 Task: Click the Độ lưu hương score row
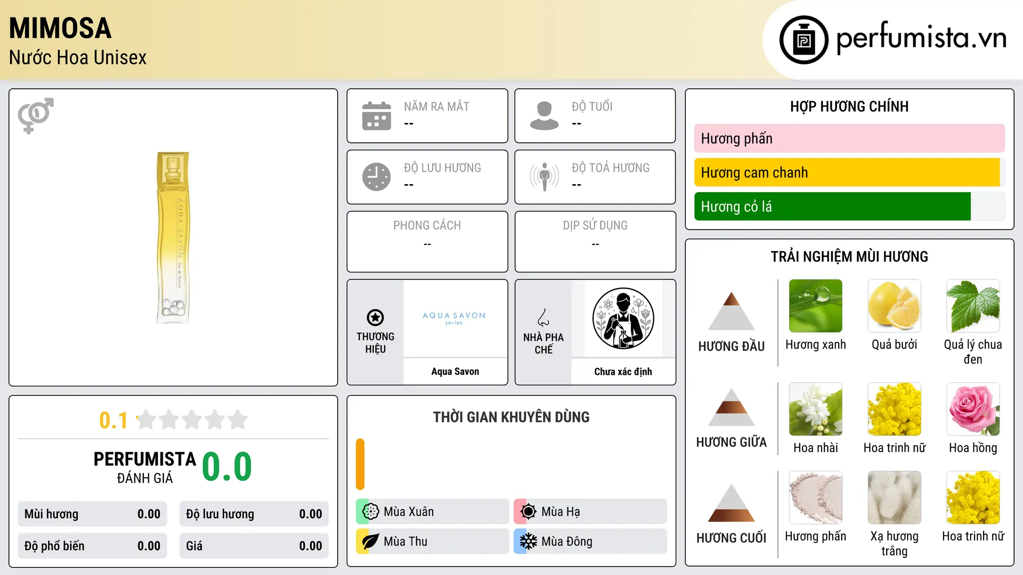[254, 514]
